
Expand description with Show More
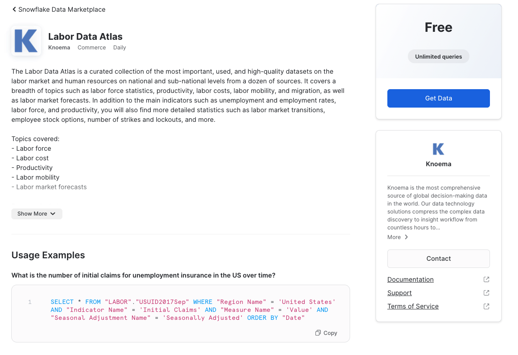click(x=36, y=214)
